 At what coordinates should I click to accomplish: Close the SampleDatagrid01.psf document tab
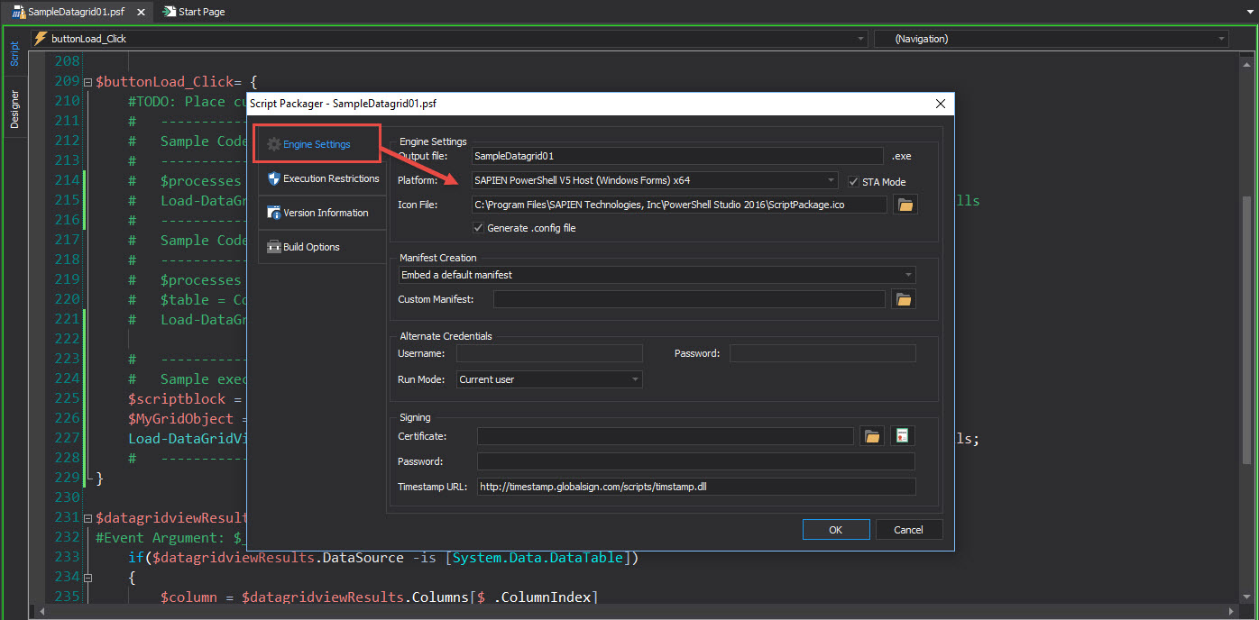pos(142,12)
